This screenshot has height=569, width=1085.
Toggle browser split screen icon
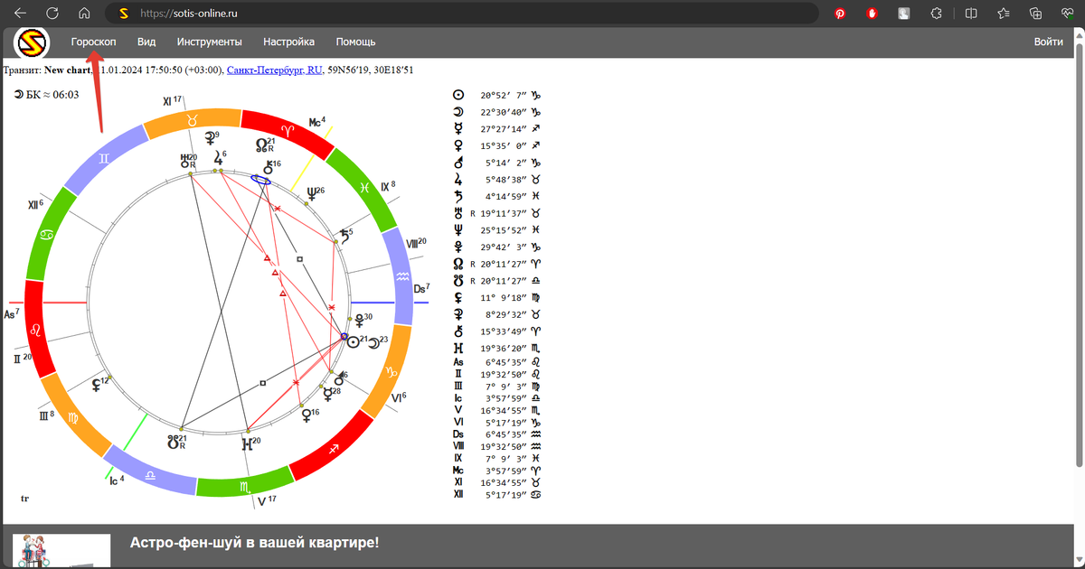point(971,14)
